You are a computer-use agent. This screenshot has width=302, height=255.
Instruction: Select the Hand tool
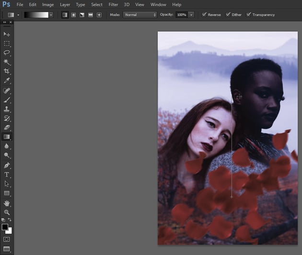click(7, 203)
